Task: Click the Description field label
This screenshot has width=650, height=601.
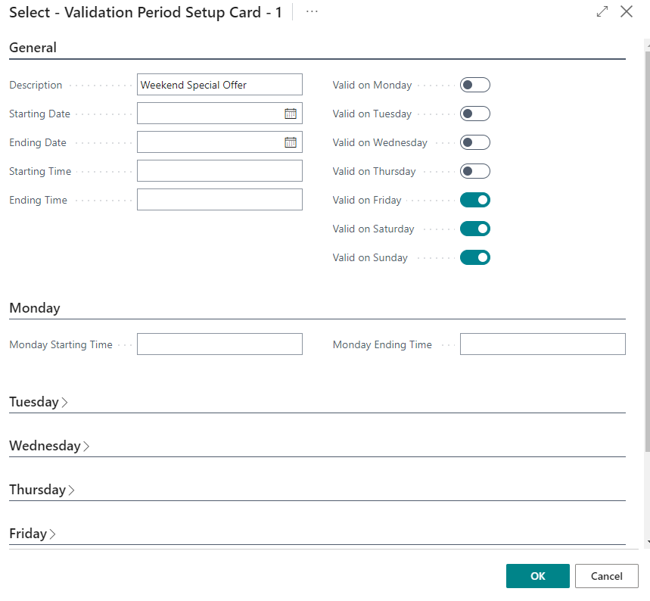Action: pyautogui.click(x=36, y=85)
